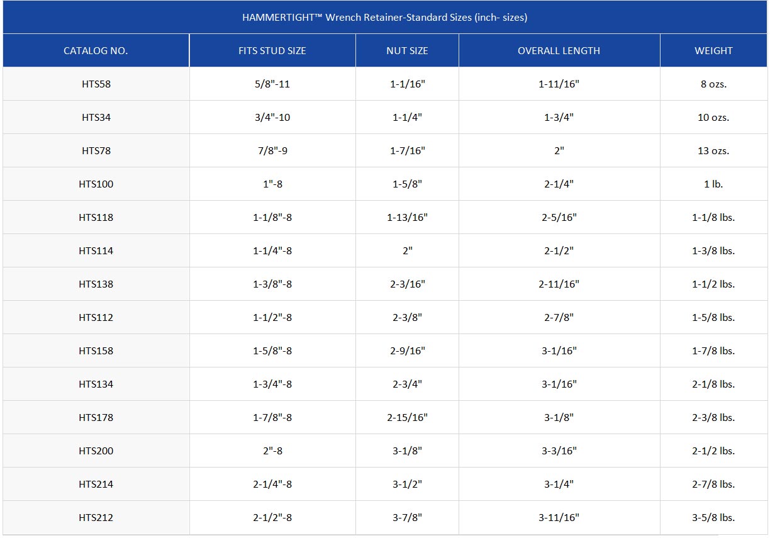Click overall length 2-5/16"
This screenshot has width=770, height=538.
559,218
